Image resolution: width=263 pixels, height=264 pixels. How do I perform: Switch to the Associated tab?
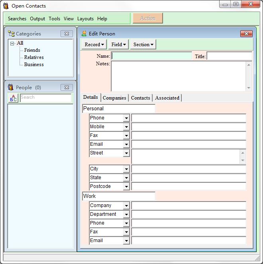(167, 98)
